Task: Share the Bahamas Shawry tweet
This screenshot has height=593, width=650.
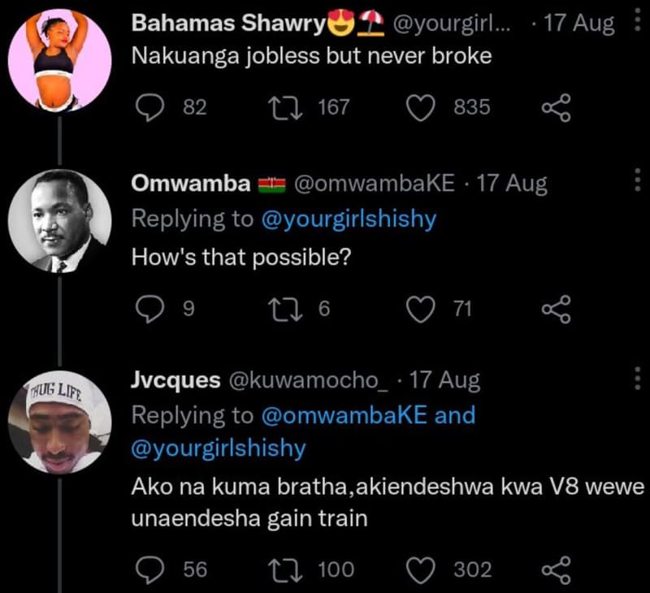Action: click(557, 107)
